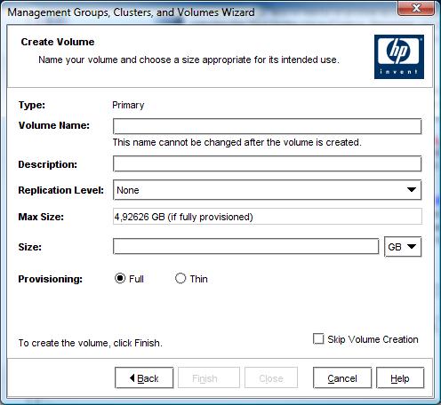Image resolution: width=441 pixels, height=405 pixels.
Task: Click the HP invent logo
Action: pyautogui.click(x=399, y=57)
